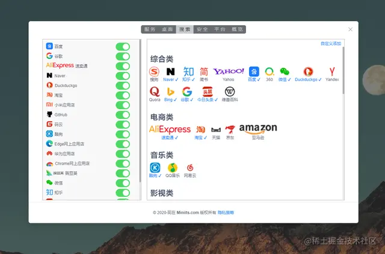Select the Quora icon
Screen dimensions: 385x254
155,92
